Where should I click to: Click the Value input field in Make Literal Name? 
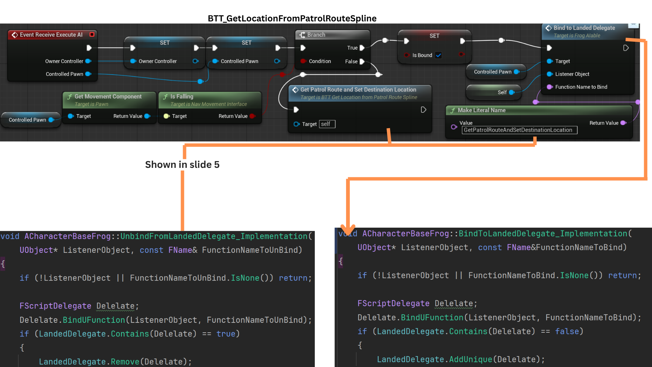point(519,130)
